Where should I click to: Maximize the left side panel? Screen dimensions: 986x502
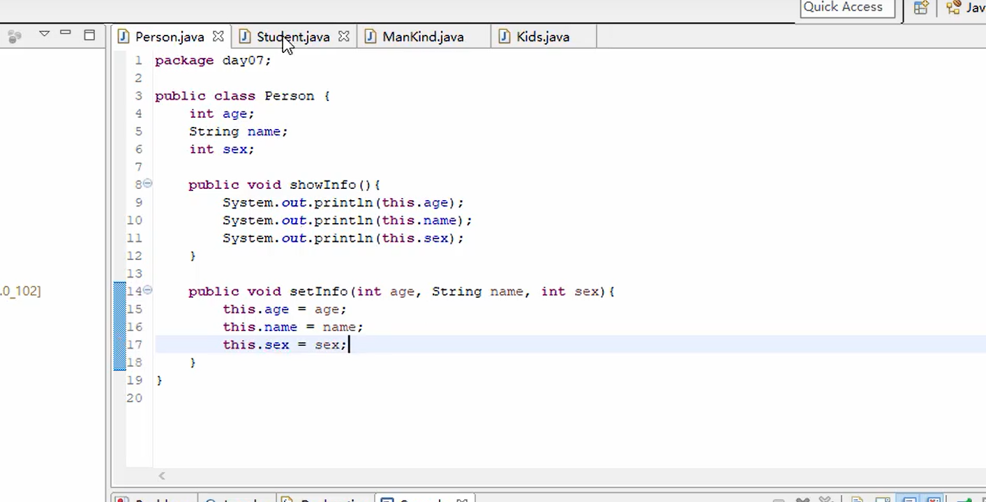coord(89,34)
